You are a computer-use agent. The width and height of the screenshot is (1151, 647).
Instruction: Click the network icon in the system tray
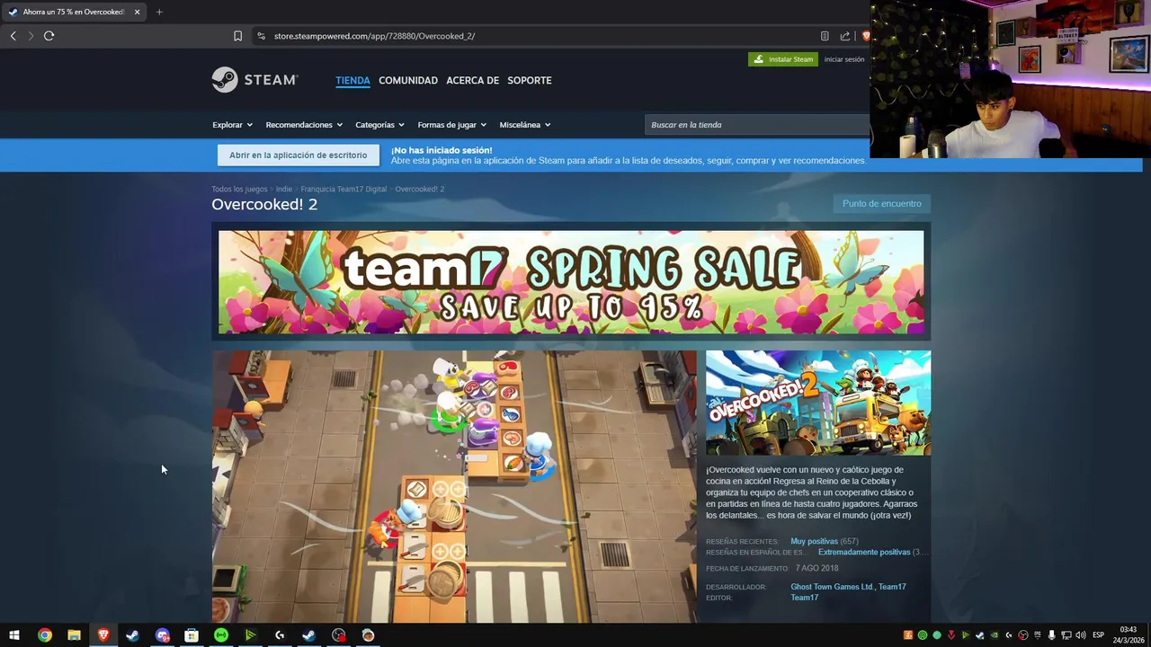[x=1066, y=635]
